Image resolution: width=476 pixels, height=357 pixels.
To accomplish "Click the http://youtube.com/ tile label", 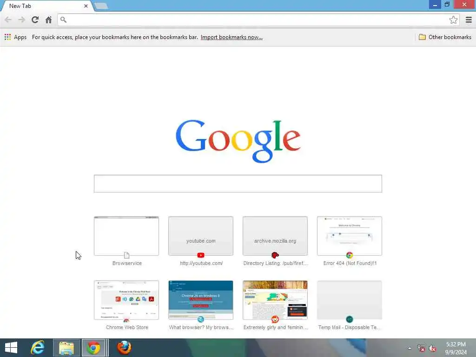I will point(201,263).
